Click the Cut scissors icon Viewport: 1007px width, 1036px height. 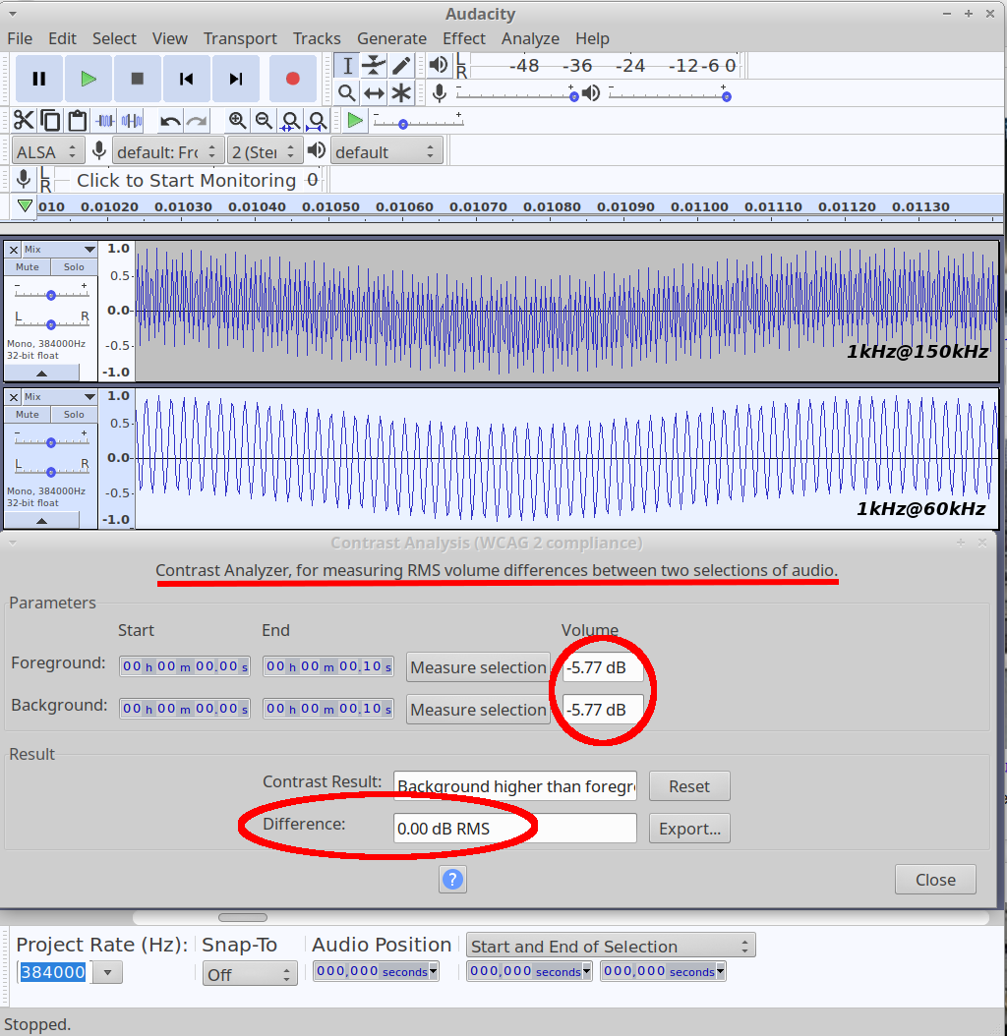coord(24,121)
